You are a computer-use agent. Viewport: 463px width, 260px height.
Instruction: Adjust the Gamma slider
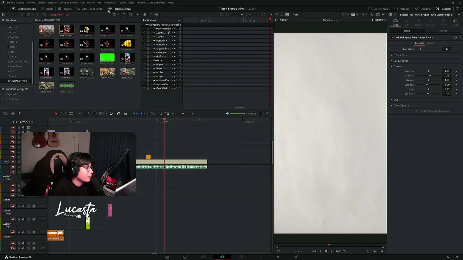coord(428,80)
